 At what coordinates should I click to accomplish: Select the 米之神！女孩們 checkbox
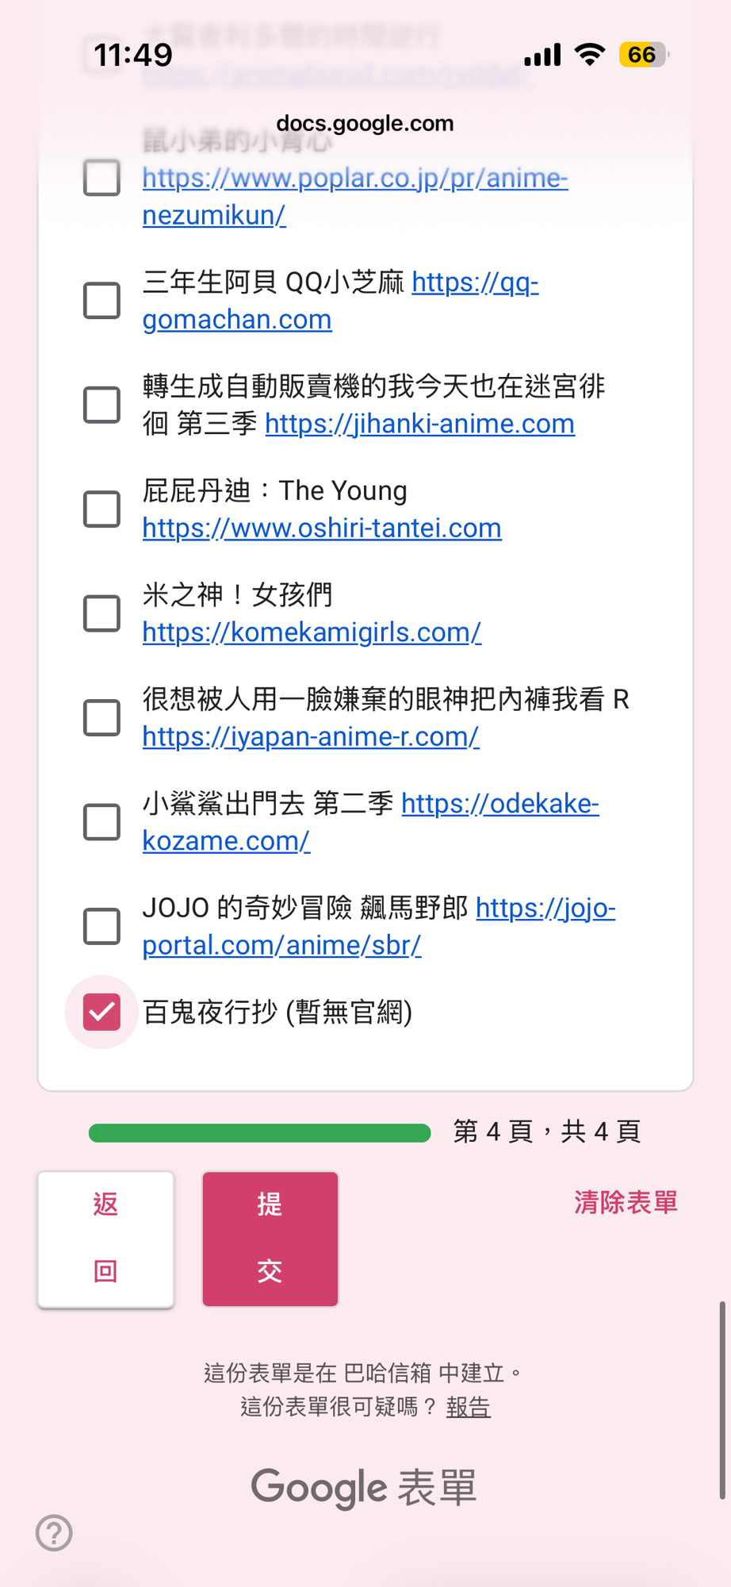(x=102, y=613)
